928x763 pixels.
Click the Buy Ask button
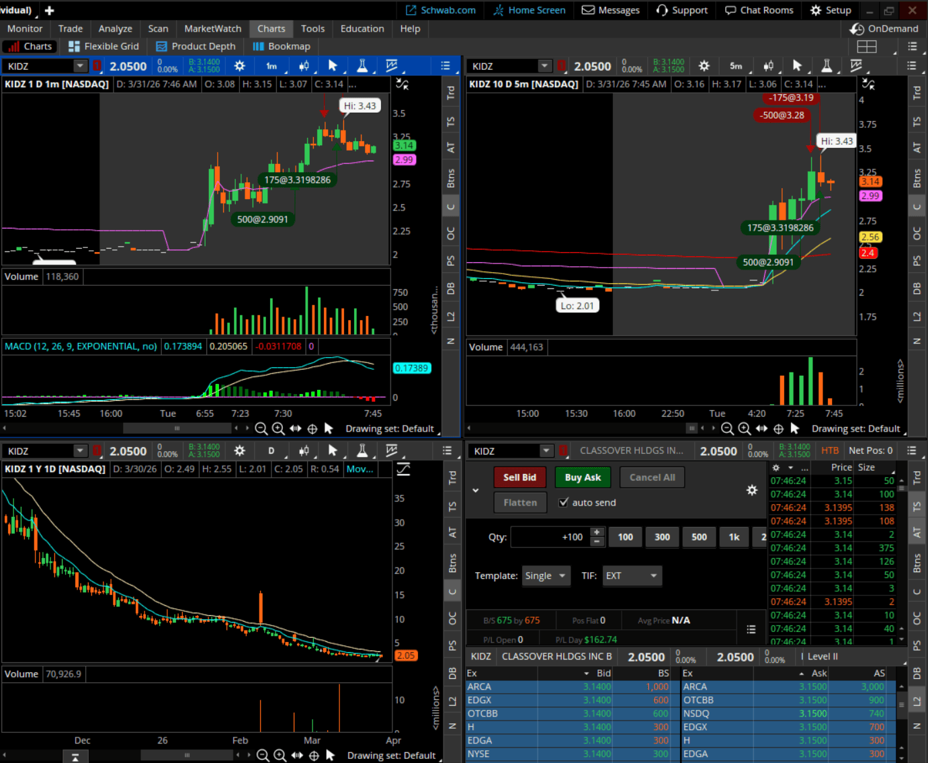tap(583, 477)
